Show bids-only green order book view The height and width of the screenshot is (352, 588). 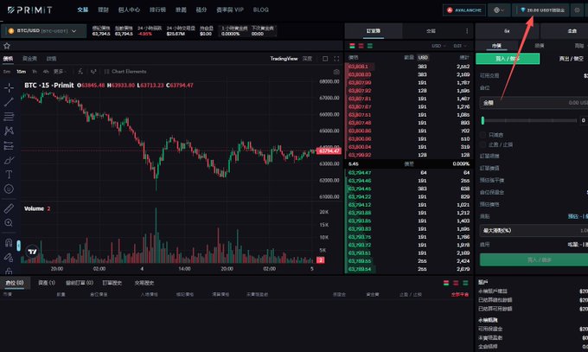pos(370,46)
